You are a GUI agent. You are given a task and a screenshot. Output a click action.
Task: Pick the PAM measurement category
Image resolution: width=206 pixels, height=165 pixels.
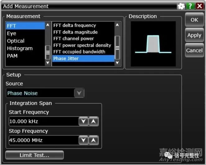(x=12, y=56)
